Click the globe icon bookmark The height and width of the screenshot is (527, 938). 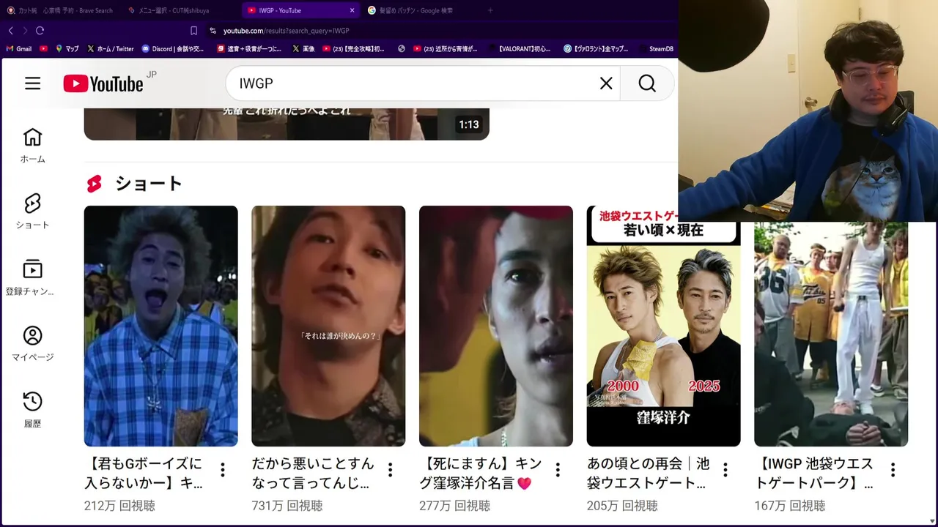click(401, 49)
